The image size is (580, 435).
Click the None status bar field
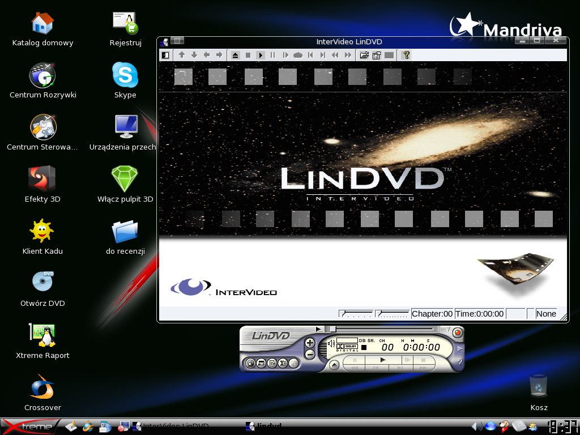(x=546, y=314)
